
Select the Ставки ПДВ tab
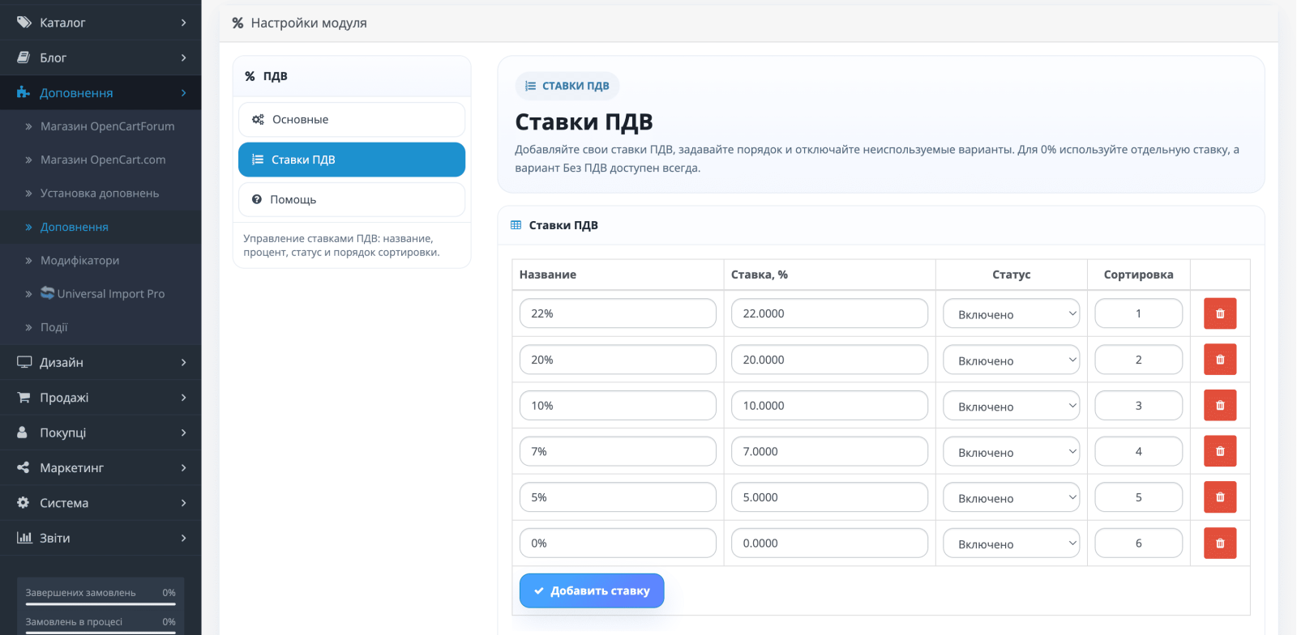point(352,160)
